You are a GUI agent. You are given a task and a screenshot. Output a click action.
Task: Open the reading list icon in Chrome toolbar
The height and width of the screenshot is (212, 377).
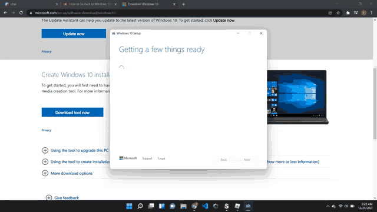click(356, 13)
